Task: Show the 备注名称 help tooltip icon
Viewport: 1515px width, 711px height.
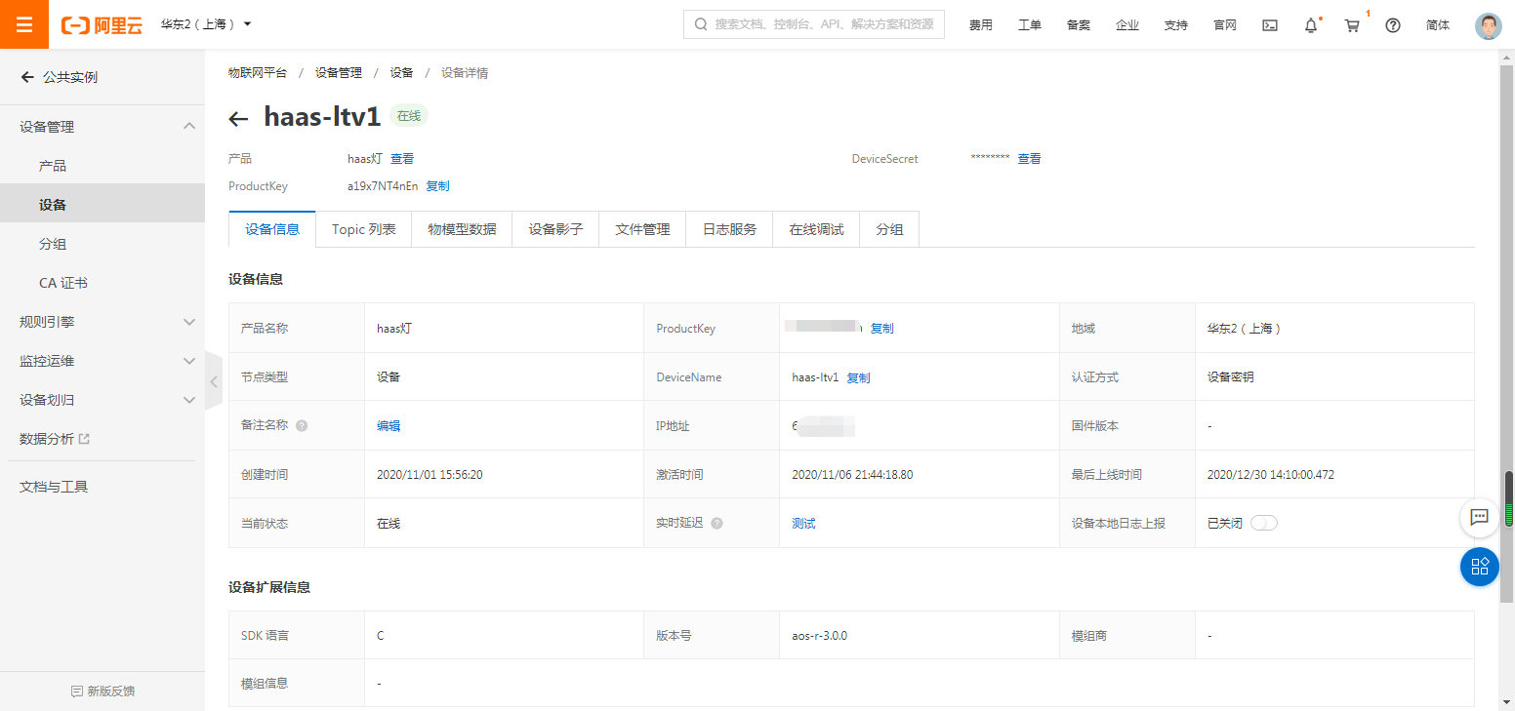Action: (302, 426)
